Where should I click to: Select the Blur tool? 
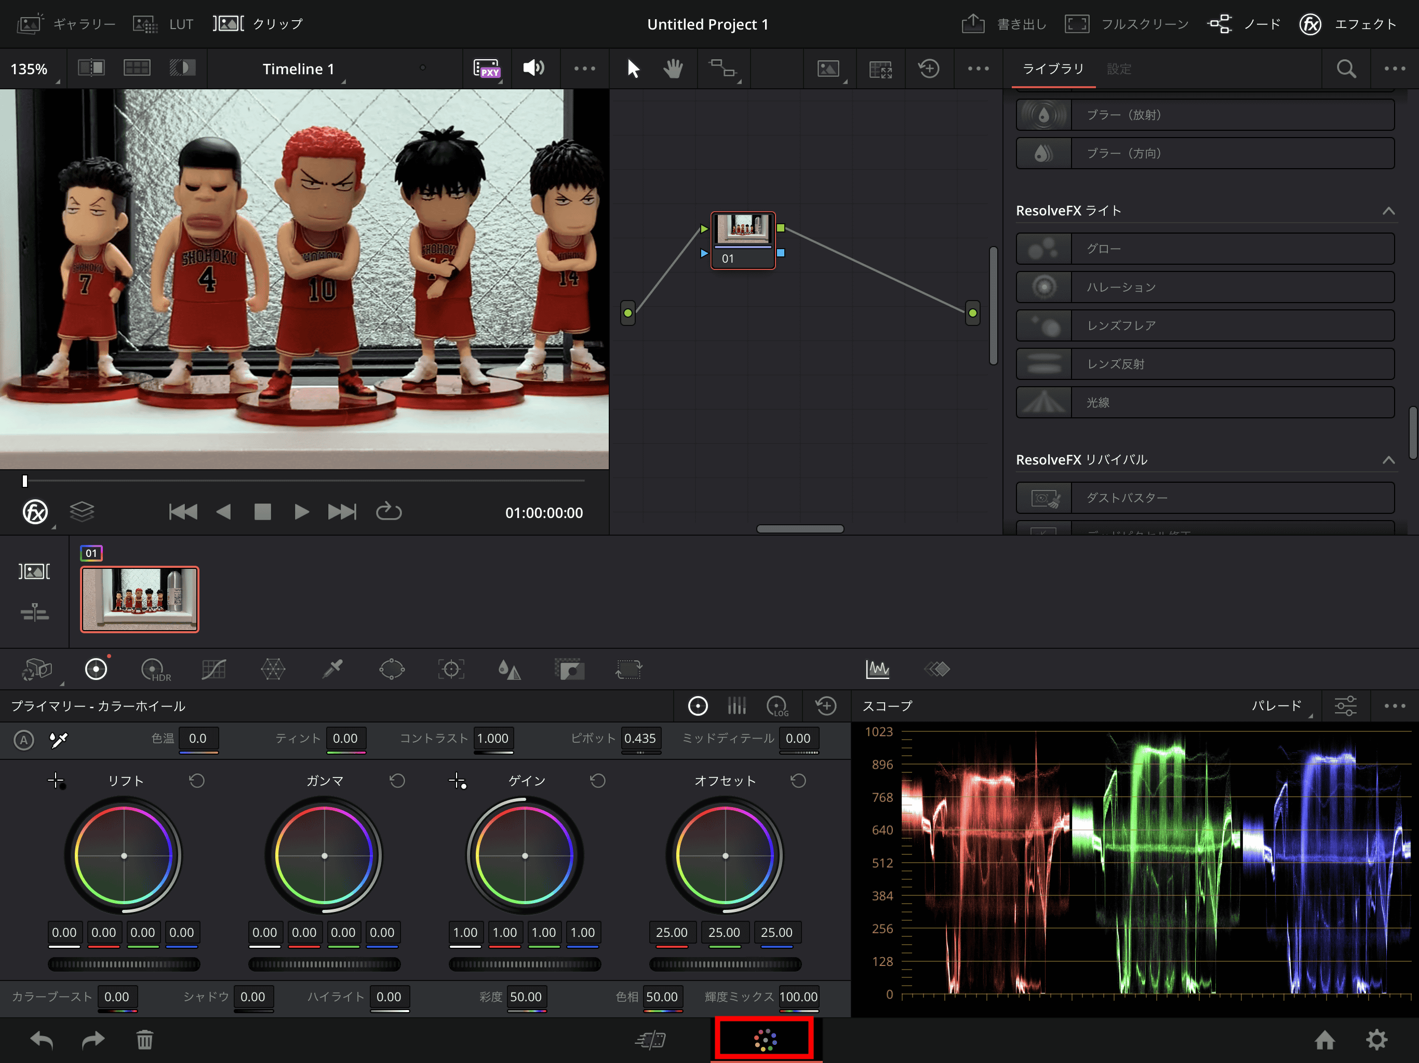coord(510,670)
